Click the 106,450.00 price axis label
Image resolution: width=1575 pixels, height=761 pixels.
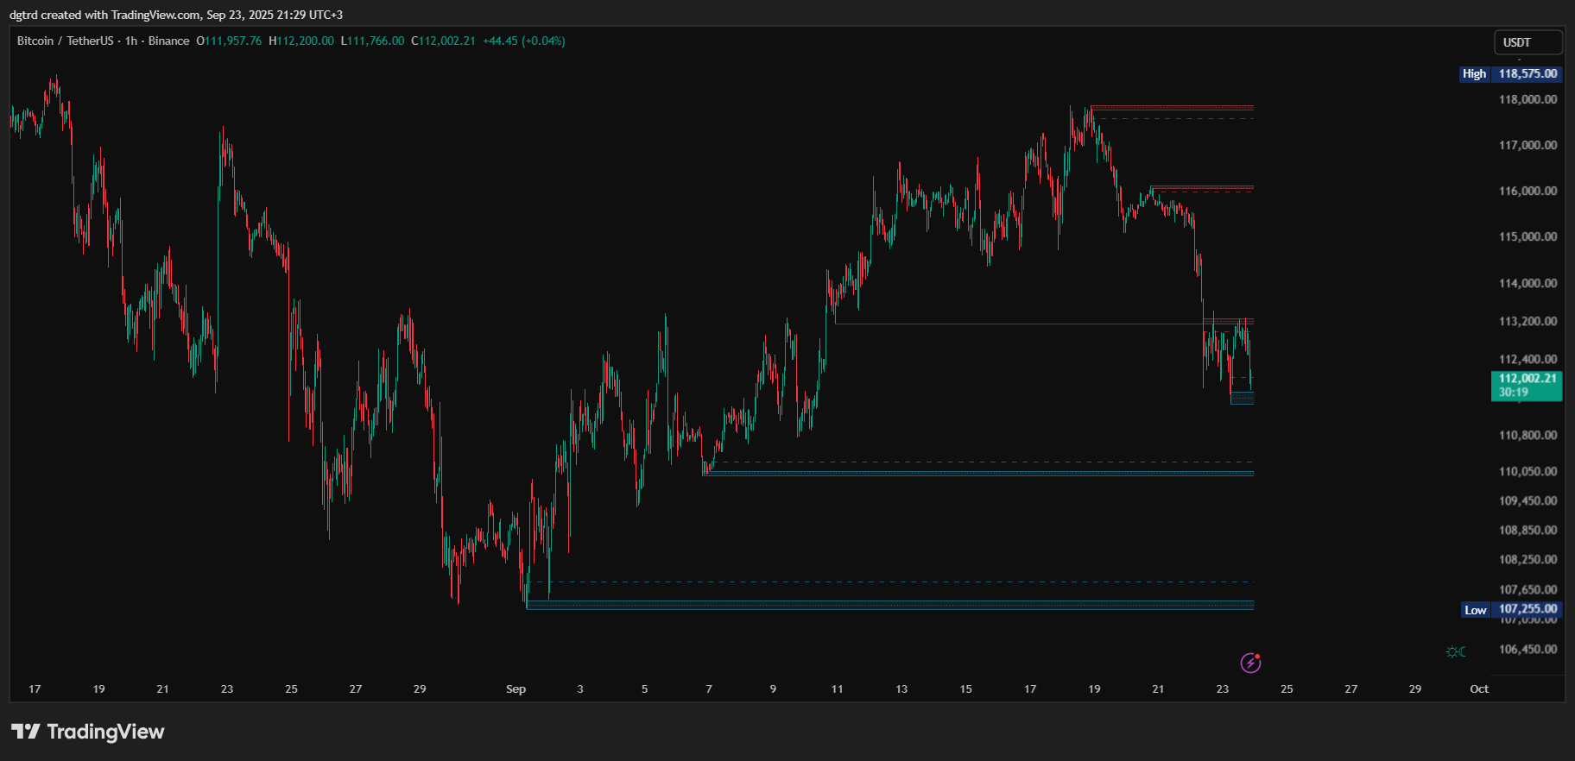1528,649
